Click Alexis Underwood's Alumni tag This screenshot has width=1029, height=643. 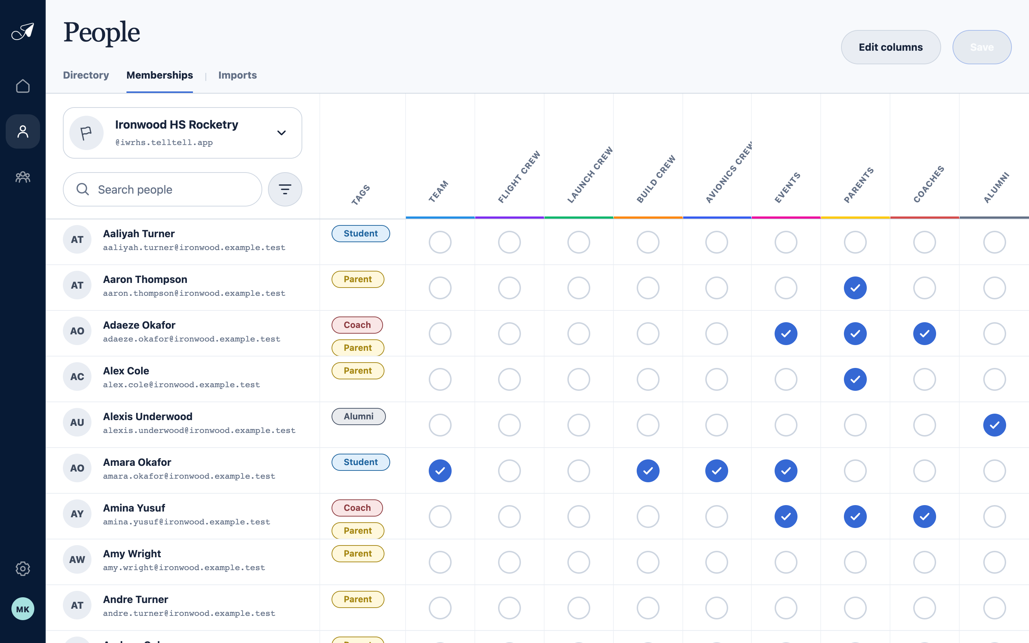pos(358,416)
